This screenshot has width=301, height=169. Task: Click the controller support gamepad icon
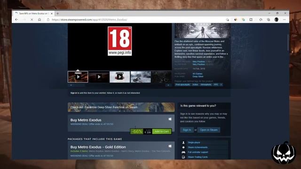(x=183, y=152)
